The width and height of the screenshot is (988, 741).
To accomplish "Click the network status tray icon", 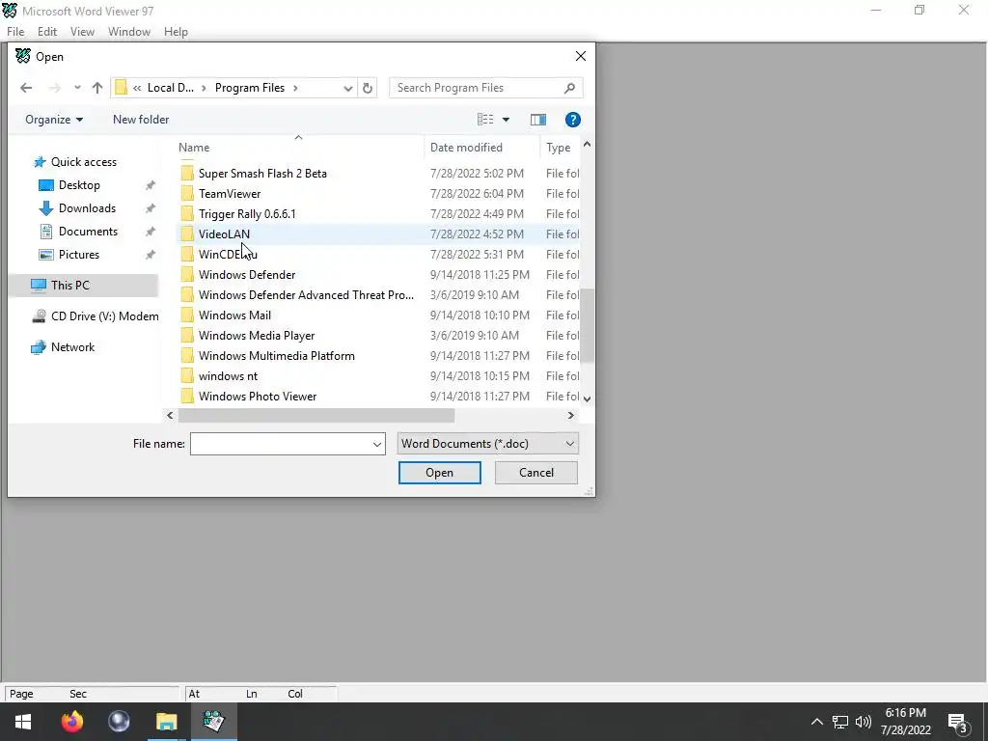I will (840, 722).
